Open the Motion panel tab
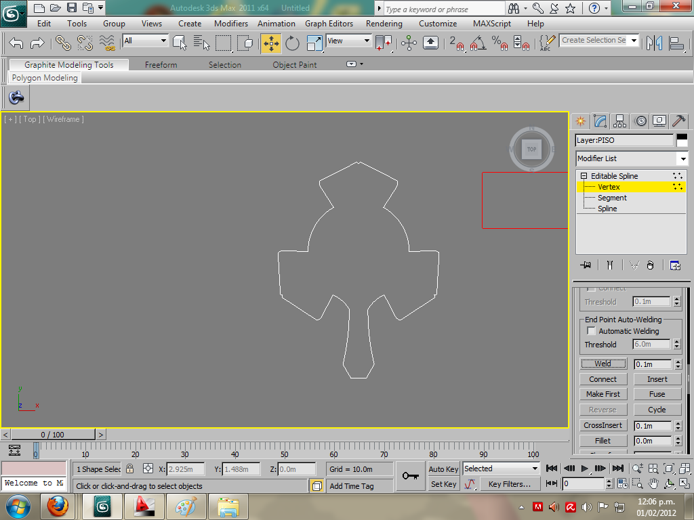 (640, 121)
